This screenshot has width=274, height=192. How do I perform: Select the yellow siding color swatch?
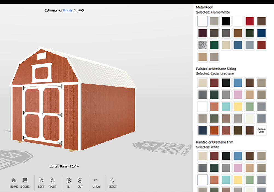238,107
